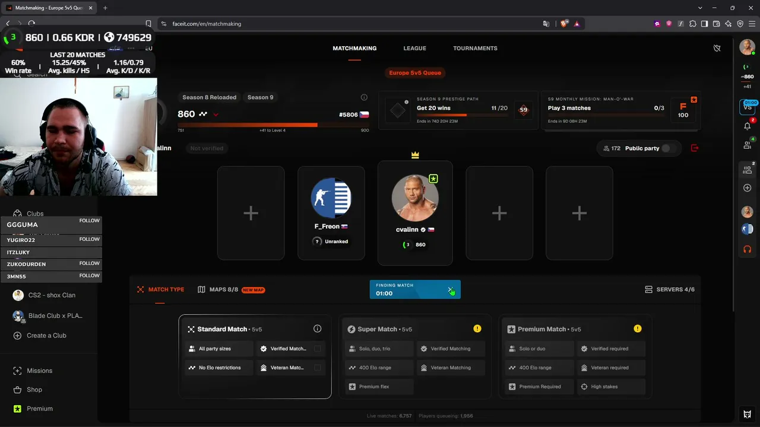Switch to the Tournaments tab

475,48
